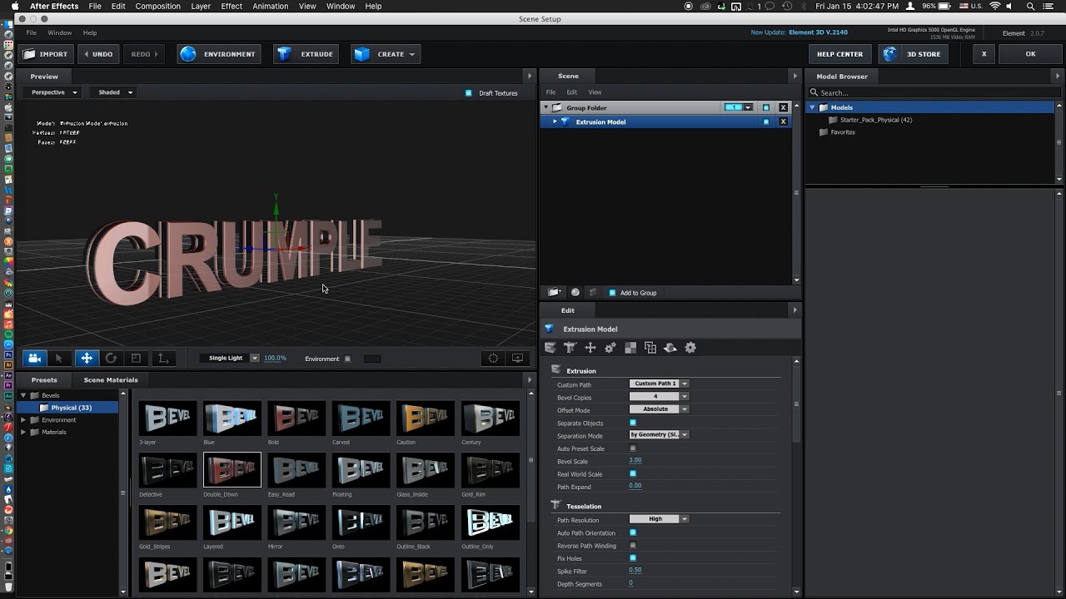The image size is (1066, 599).
Task: Click the EXTRUDE button
Action: [x=306, y=54]
